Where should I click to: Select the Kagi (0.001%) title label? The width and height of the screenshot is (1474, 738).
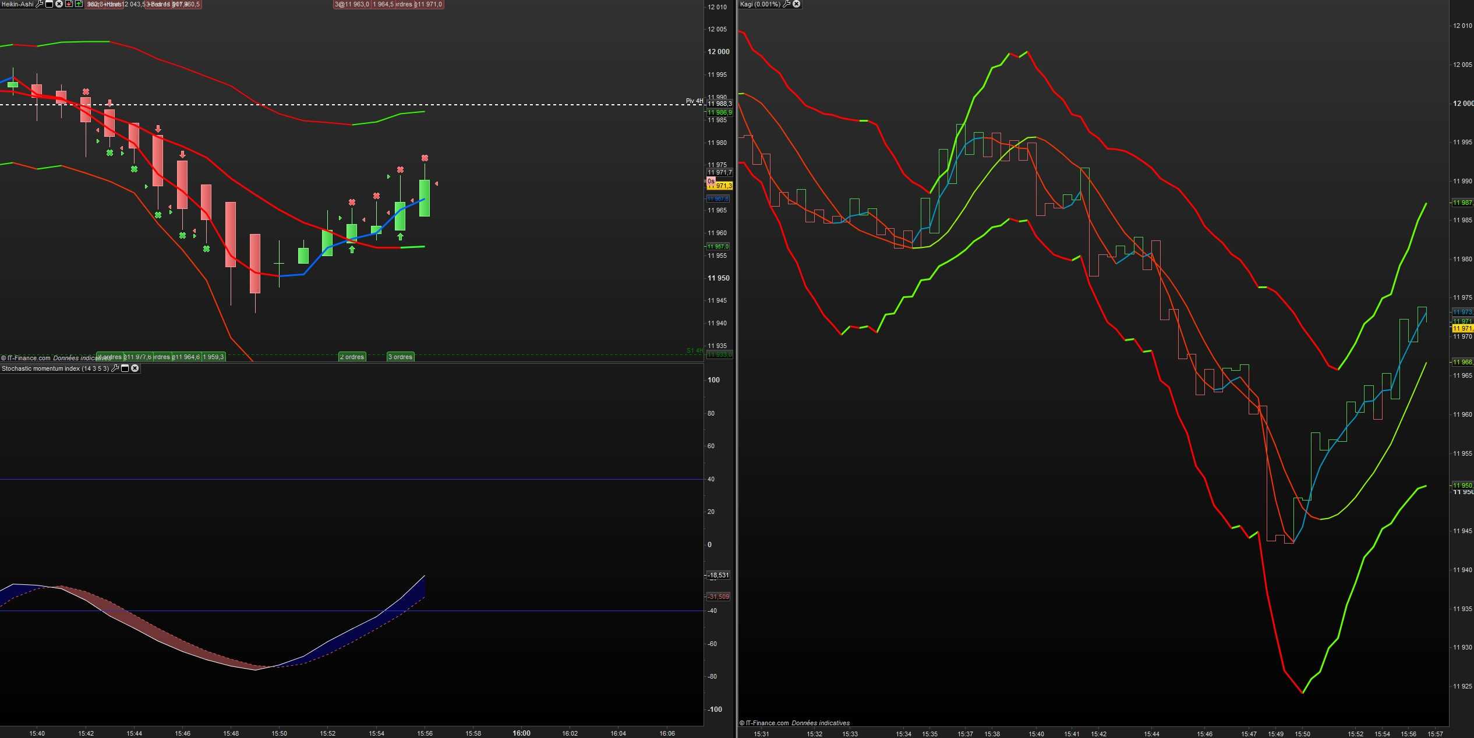click(759, 4)
